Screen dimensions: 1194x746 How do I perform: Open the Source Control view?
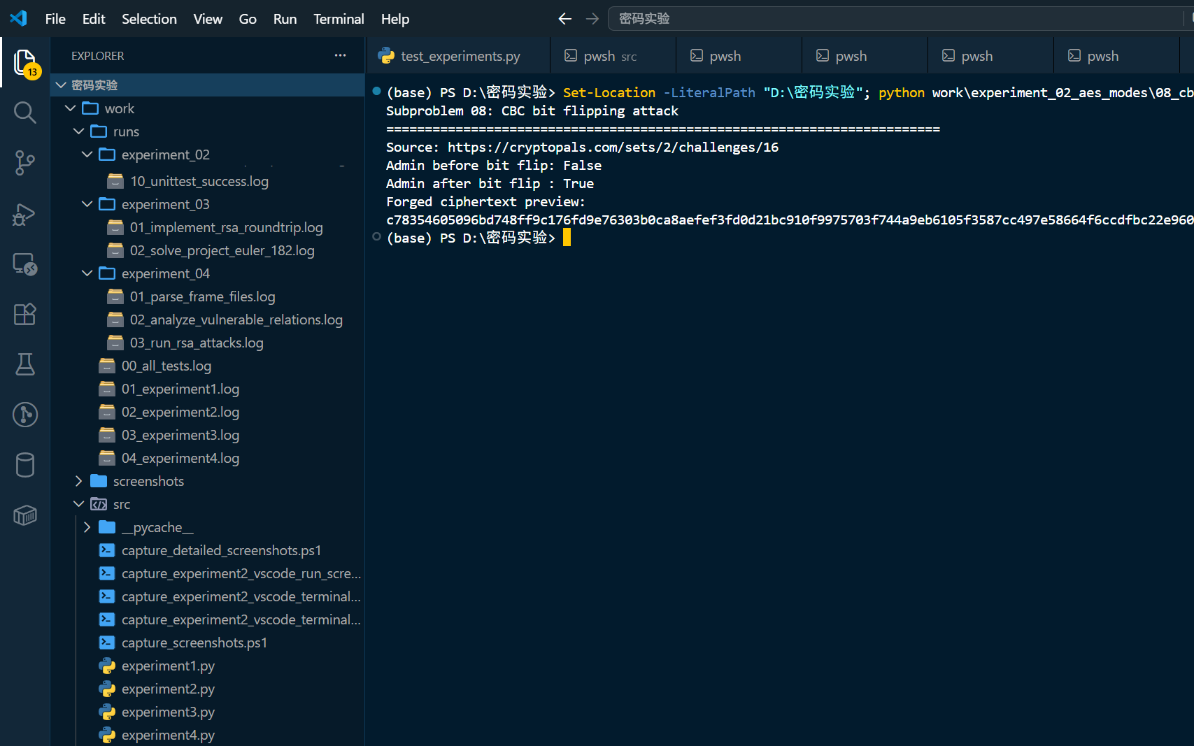(x=25, y=162)
